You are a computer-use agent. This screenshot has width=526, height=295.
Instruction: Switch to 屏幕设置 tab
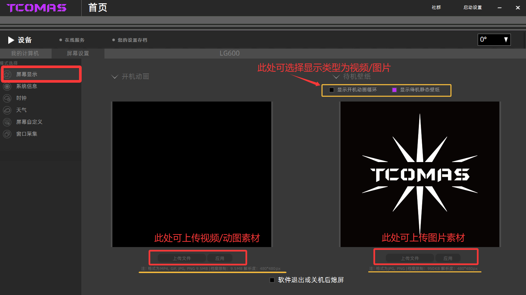click(x=78, y=53)
